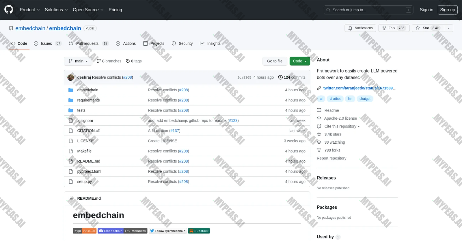Open the pyproject.toml file

(x=89, y=171)
